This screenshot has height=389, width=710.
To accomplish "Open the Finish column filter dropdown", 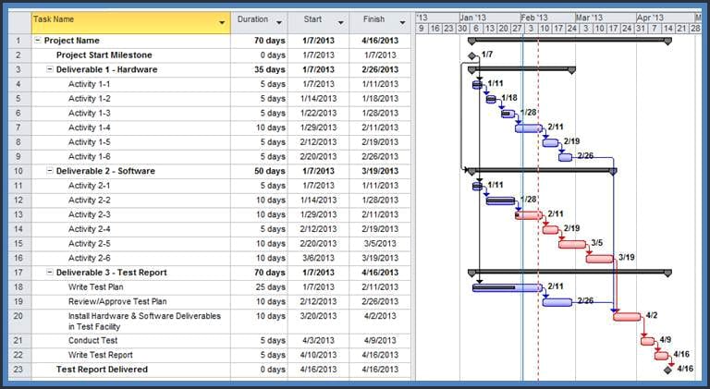I will click(401, 21).
